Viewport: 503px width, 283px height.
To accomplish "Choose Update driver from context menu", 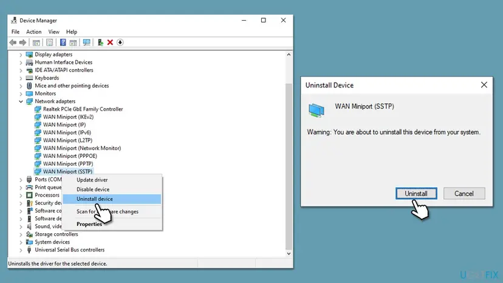I will pyautogui.click(x=112, y=180).
